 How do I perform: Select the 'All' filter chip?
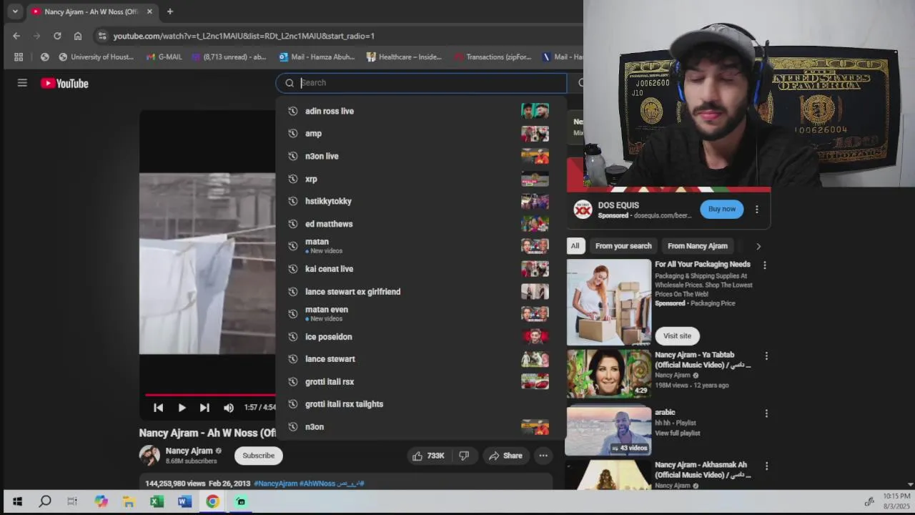tap(575, 246)
